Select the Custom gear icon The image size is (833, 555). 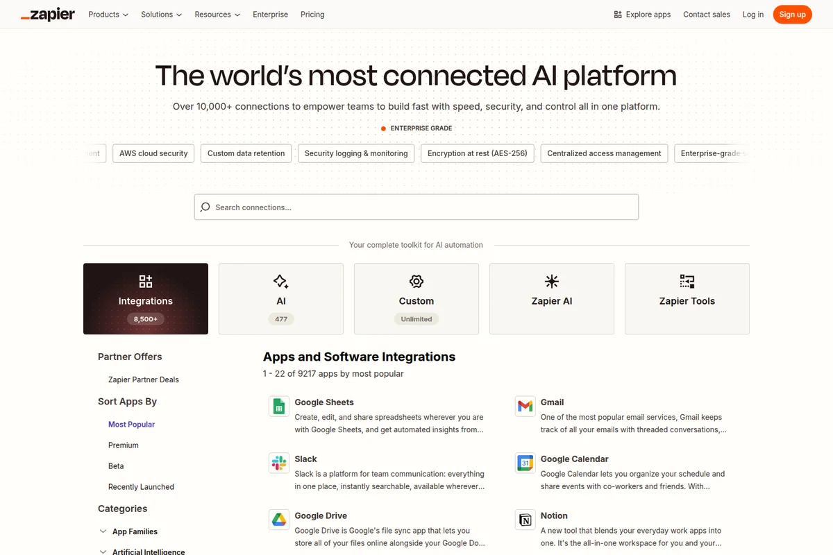tap(416, 281)
